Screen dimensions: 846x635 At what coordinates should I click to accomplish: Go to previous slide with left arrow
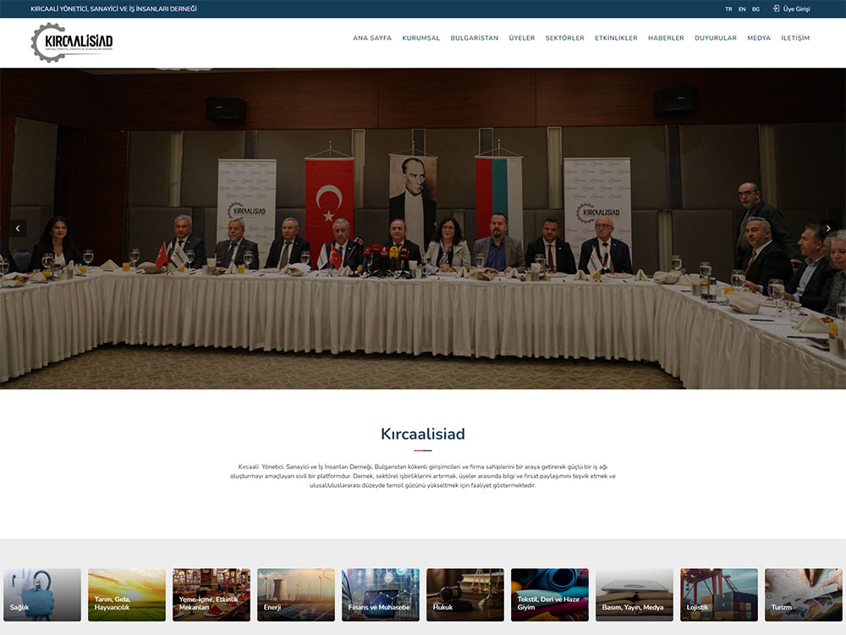(x=19, y=229)
